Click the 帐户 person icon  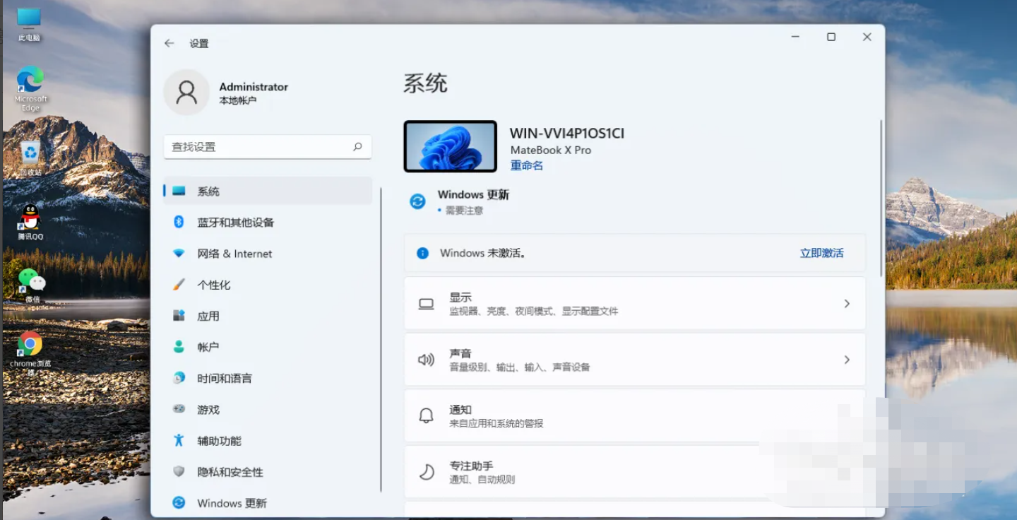pyautogui.click(x=179, y=347)
